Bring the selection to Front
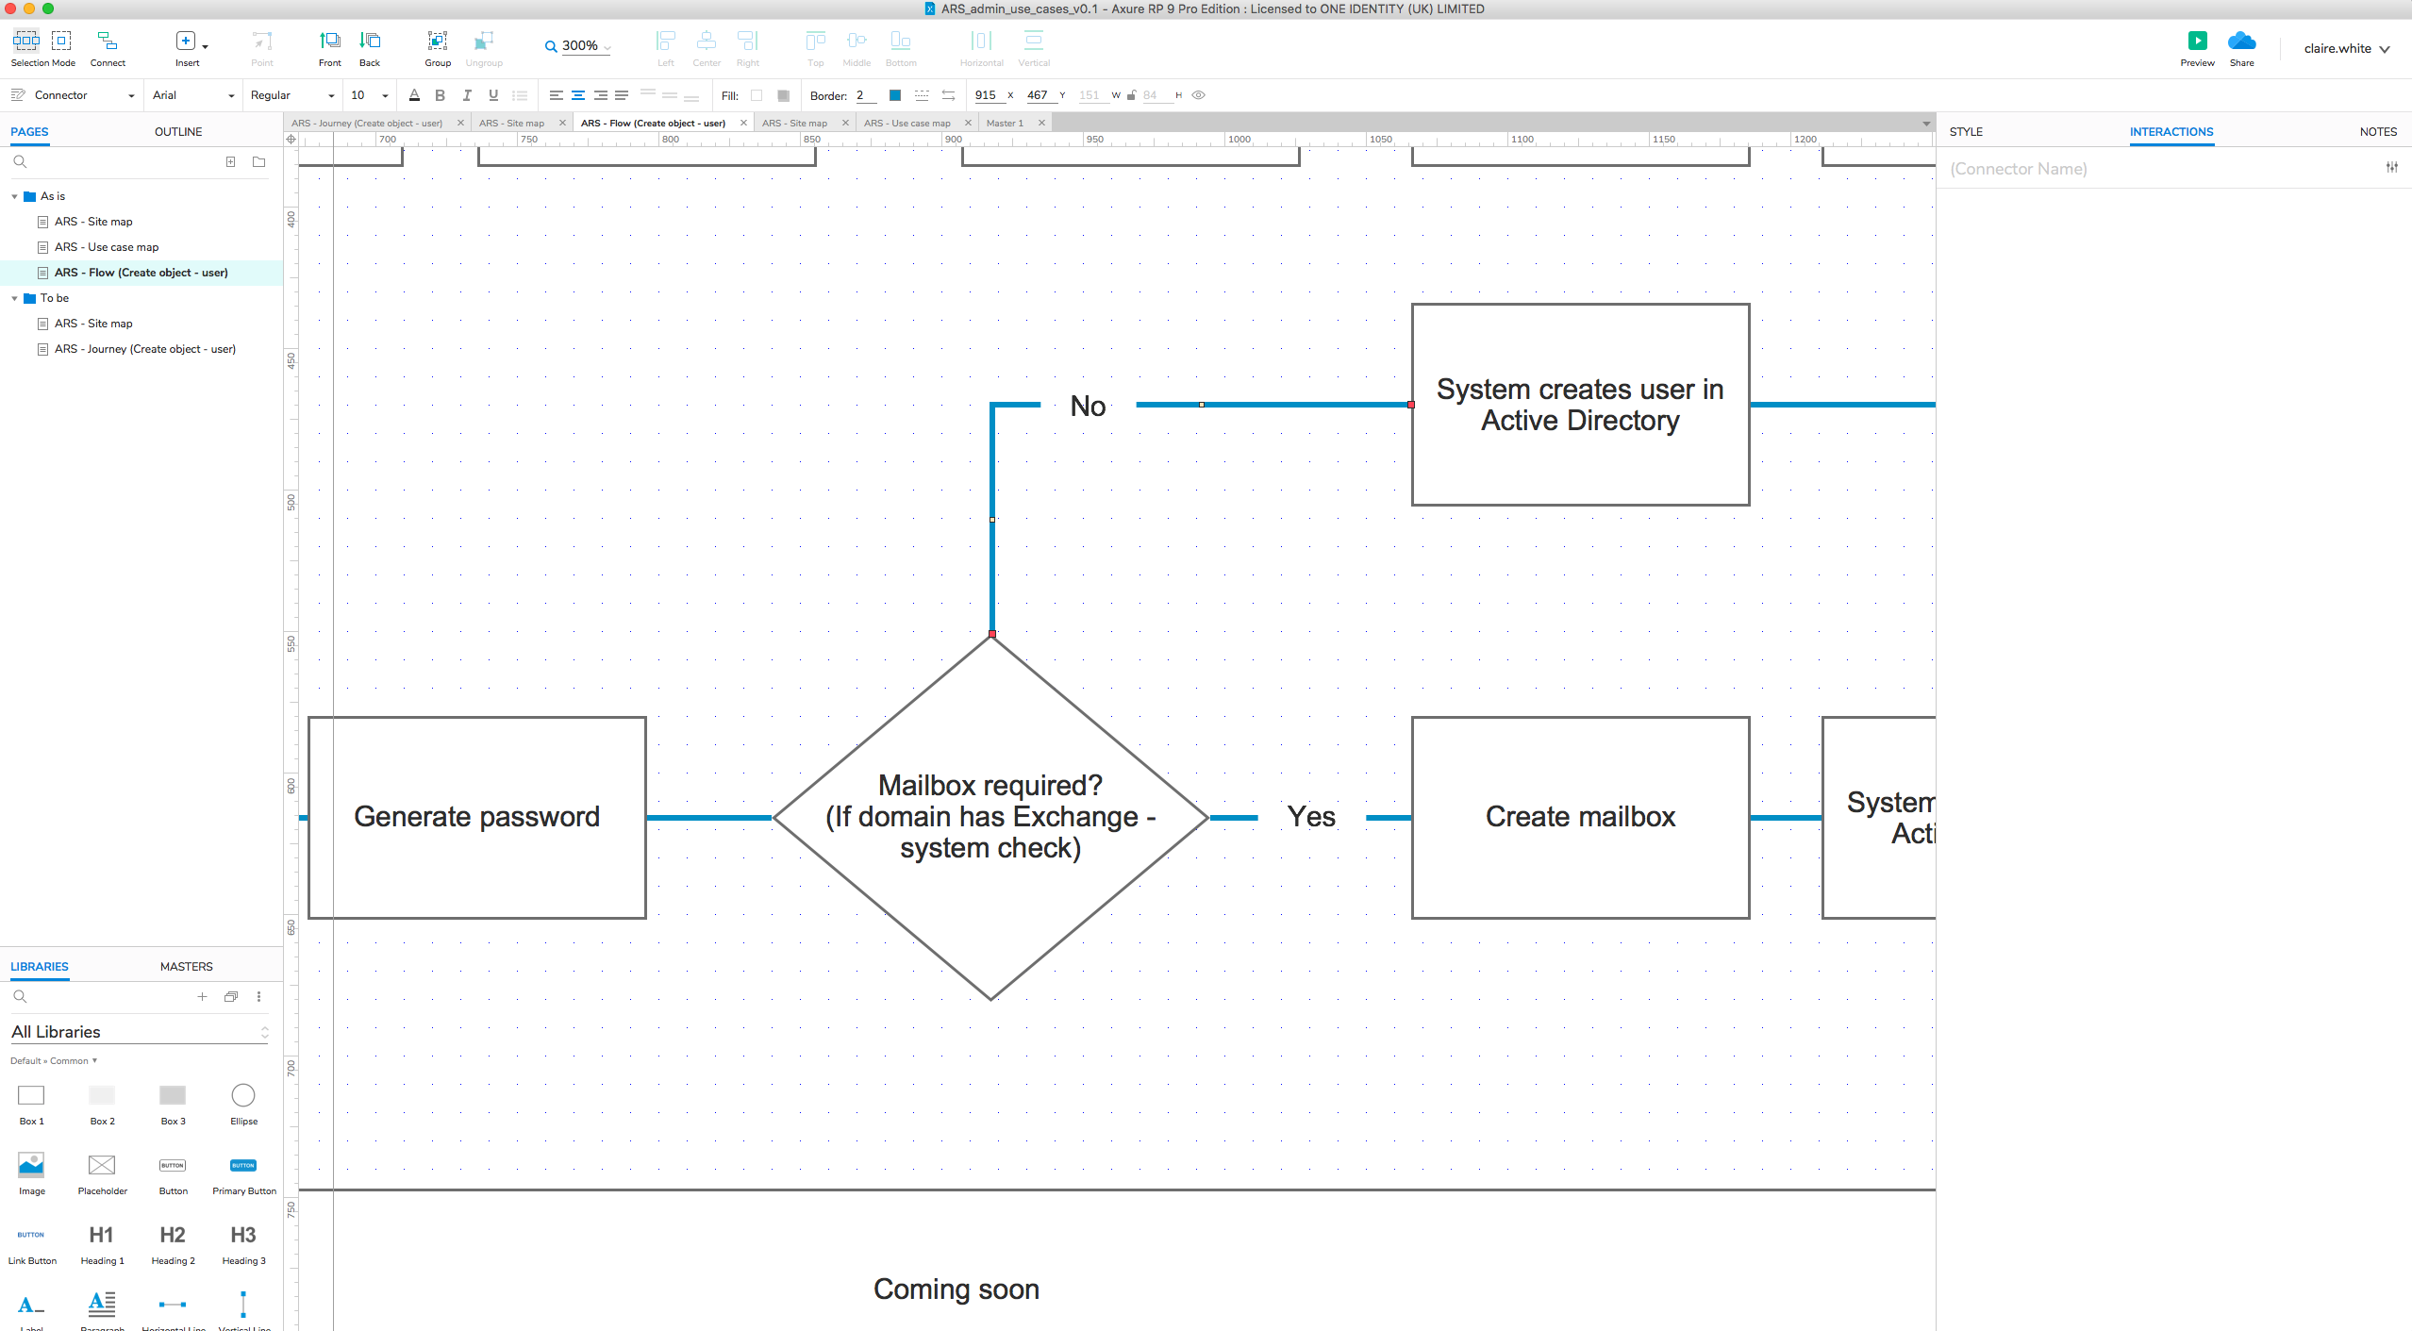 [x=329, y=42]
